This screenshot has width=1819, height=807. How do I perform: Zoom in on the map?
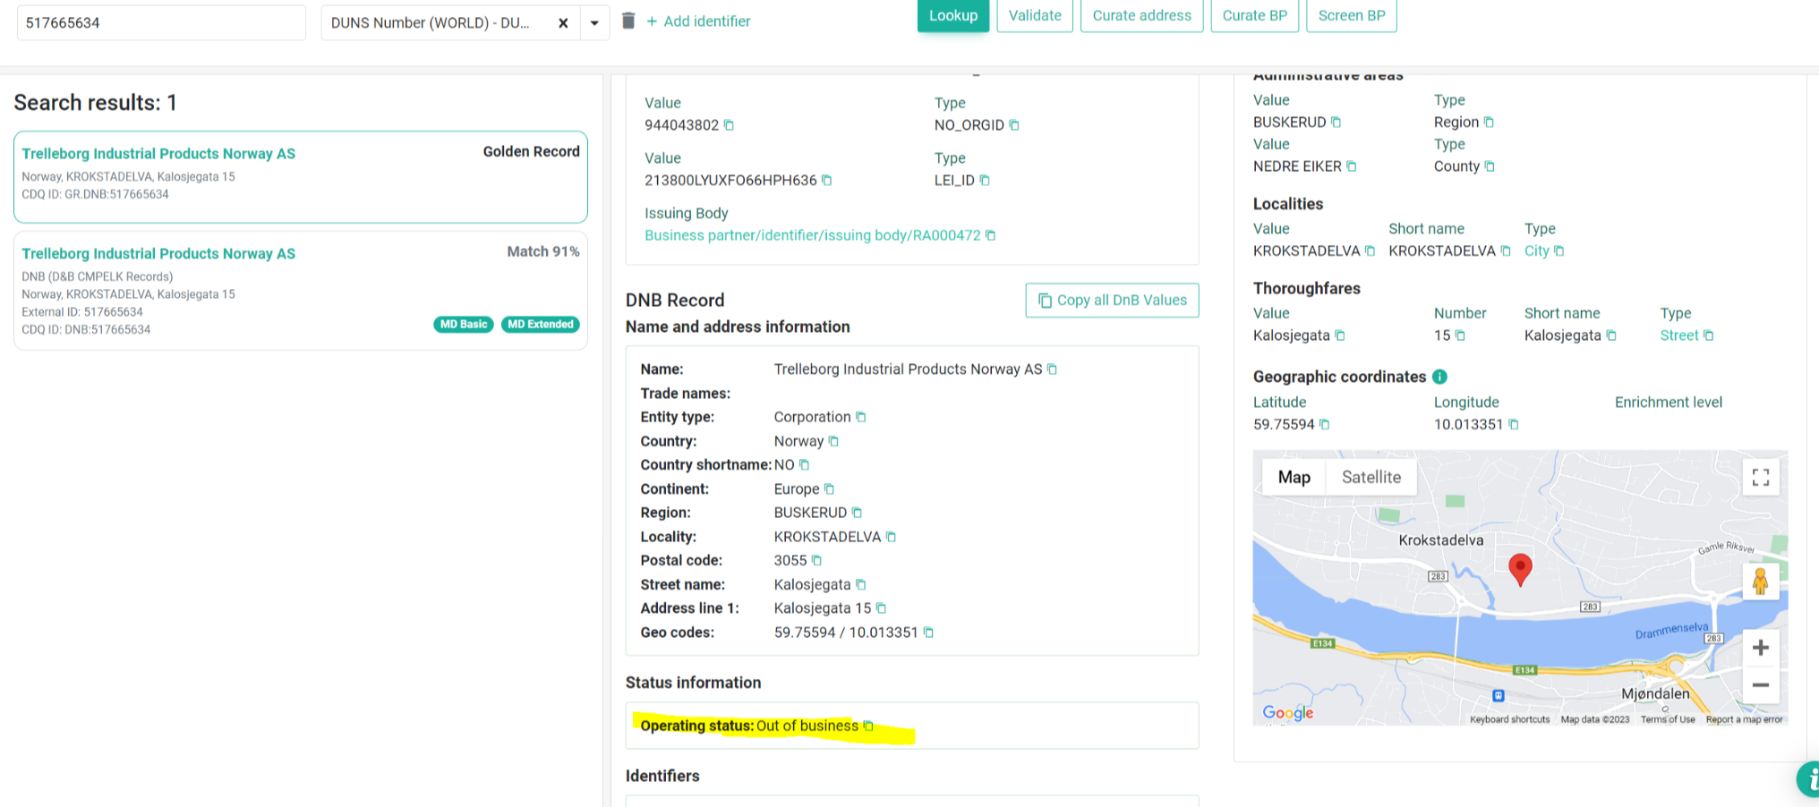tap(1760, 648)
